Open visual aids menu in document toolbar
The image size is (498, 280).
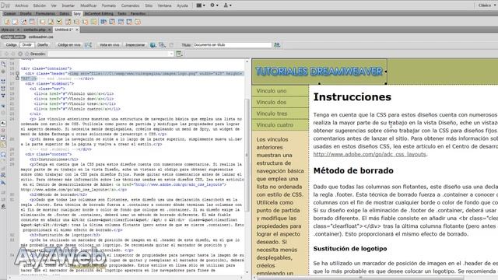163,45
